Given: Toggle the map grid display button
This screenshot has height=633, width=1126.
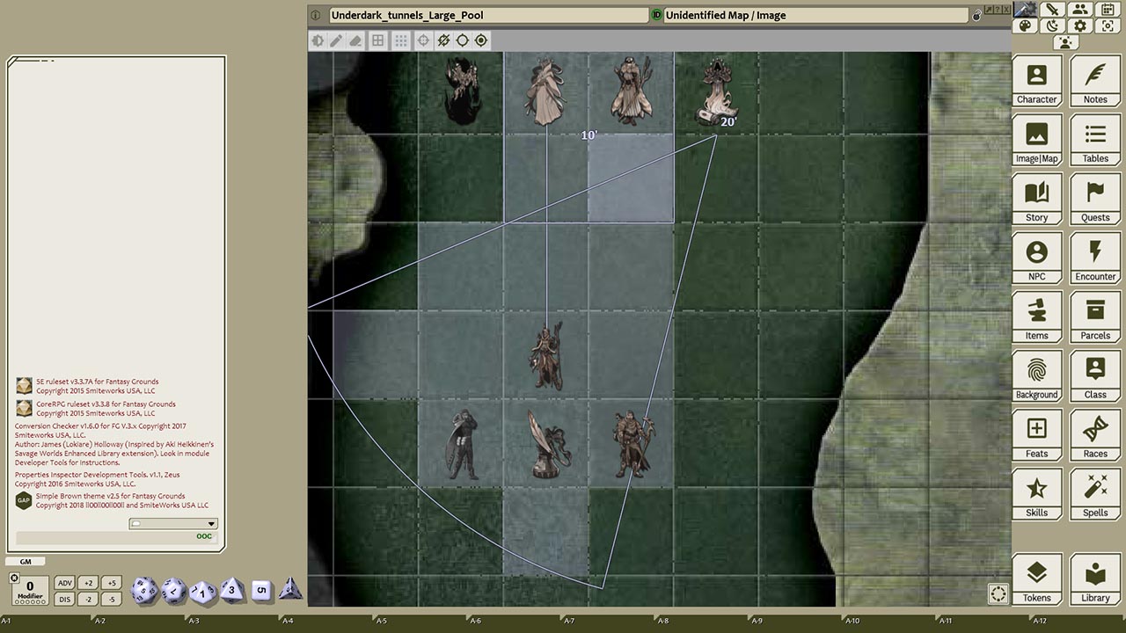Looking at the screenshot, I should point(377,40).
